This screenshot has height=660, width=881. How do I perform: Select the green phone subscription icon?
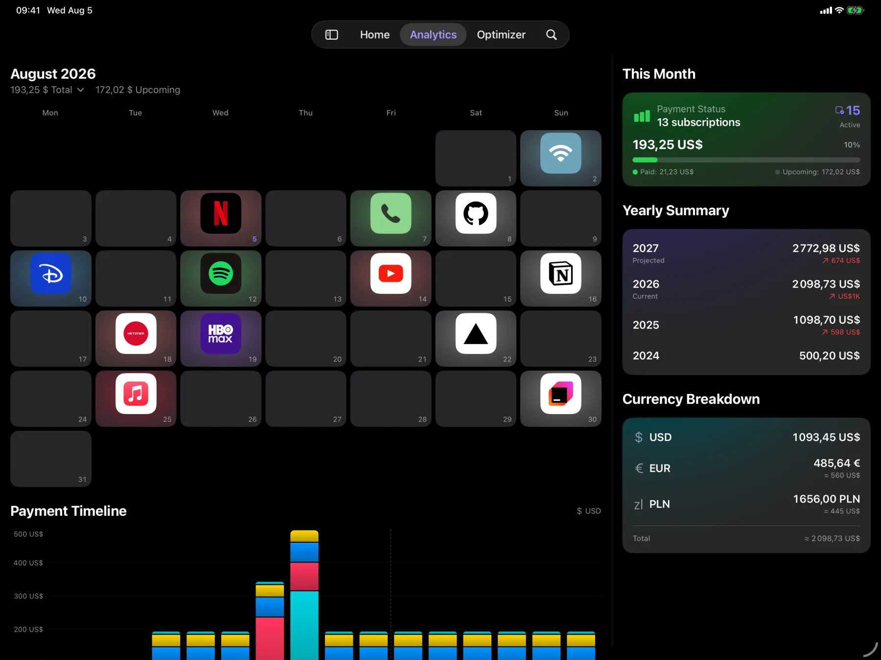click(391, 213)
